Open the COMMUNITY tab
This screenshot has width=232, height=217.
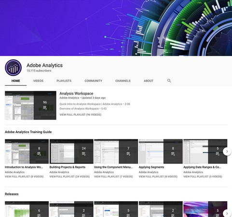93,81
